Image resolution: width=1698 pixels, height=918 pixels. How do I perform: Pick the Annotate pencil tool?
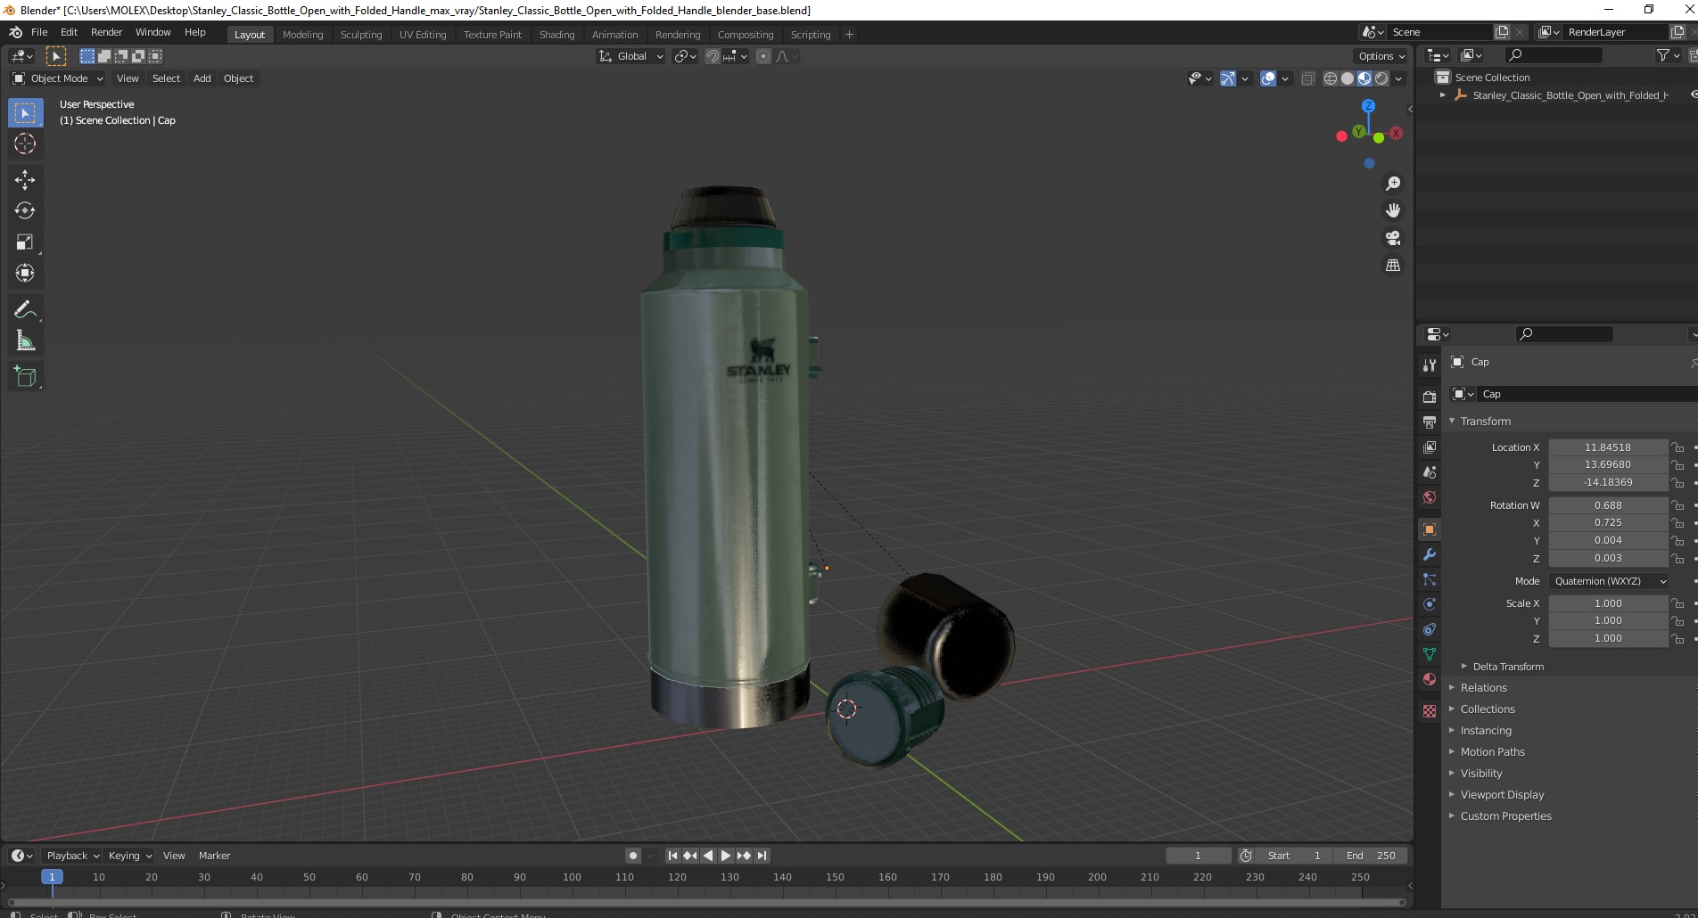[25, 310]
